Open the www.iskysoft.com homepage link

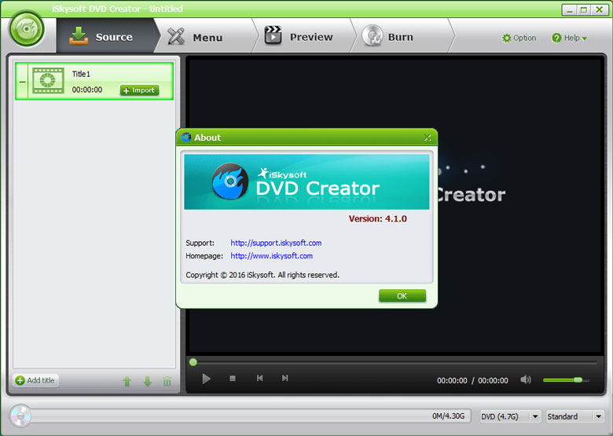click(x=271, y=256)
